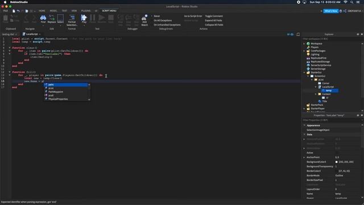Open the VIEW ribbon tab

pos(74,11)
